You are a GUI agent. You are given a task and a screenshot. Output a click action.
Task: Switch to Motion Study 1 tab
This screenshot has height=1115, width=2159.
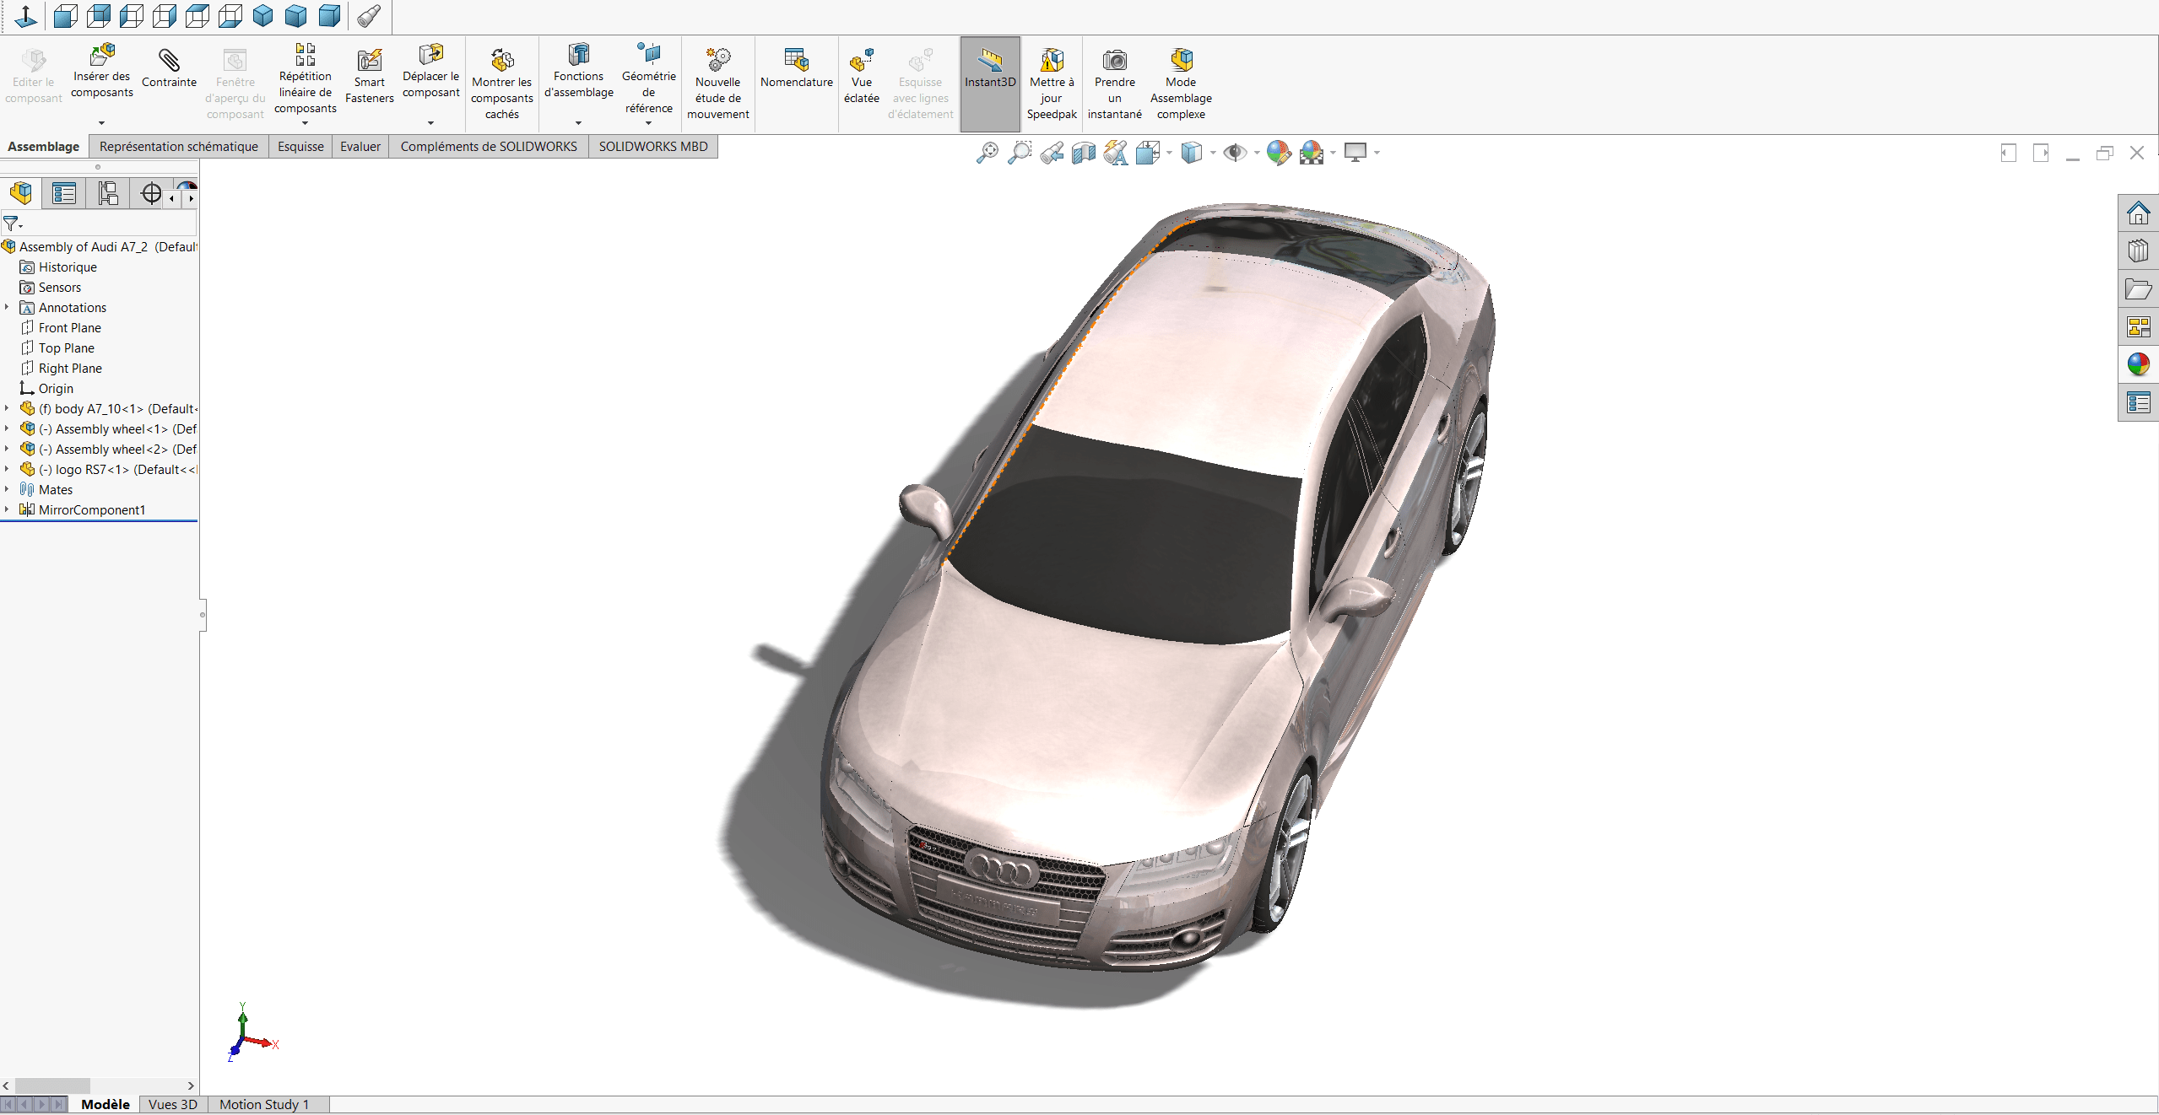(x=264, y=1104)
